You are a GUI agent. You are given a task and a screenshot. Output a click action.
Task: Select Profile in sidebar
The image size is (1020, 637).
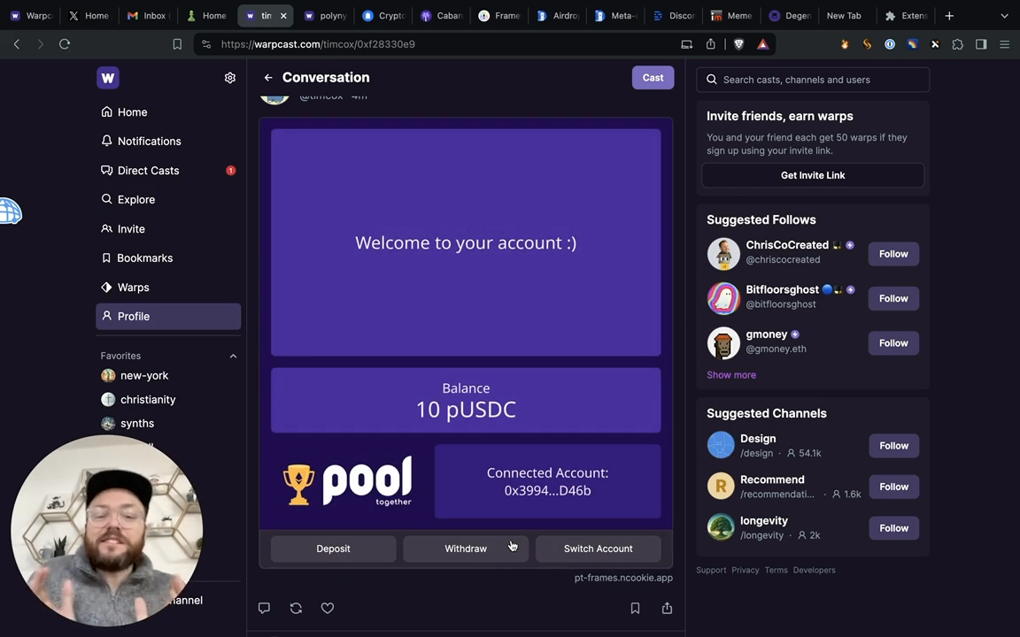(x=168, y=317)
